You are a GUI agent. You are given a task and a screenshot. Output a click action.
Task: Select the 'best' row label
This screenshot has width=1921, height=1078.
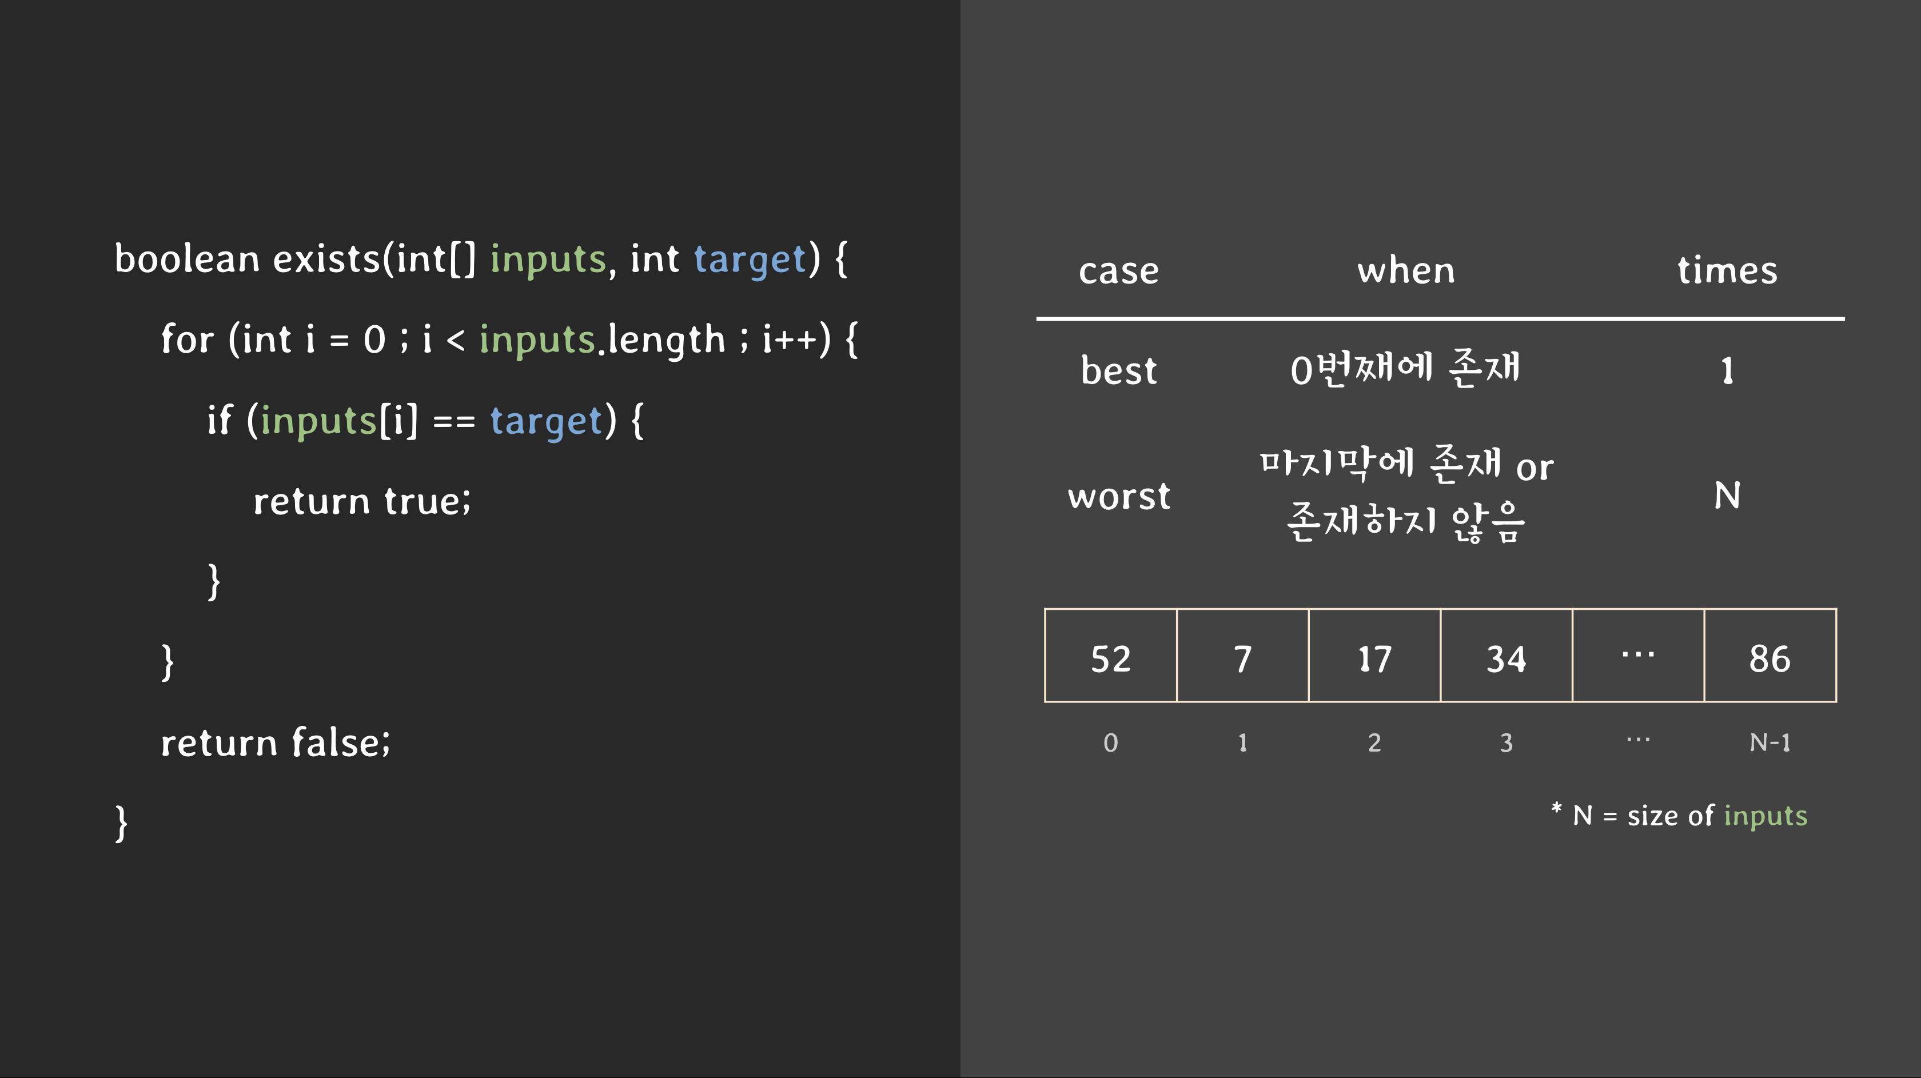point(1119,370)
